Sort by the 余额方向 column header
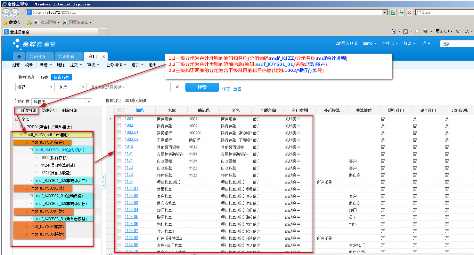Image resolution: width=474 pixels, height=255 pixels. [268, 110]
